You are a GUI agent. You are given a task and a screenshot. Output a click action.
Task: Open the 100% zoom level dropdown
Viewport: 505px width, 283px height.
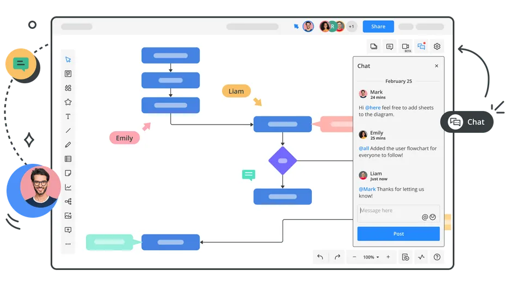coord(371,257)
